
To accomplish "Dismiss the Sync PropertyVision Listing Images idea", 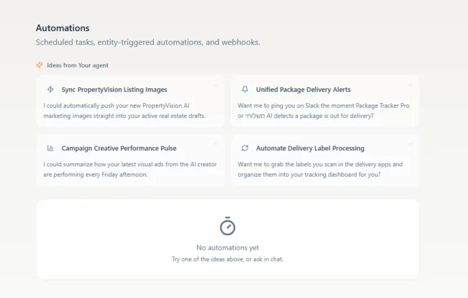I will pyautogui.click(x=216, y=85).
